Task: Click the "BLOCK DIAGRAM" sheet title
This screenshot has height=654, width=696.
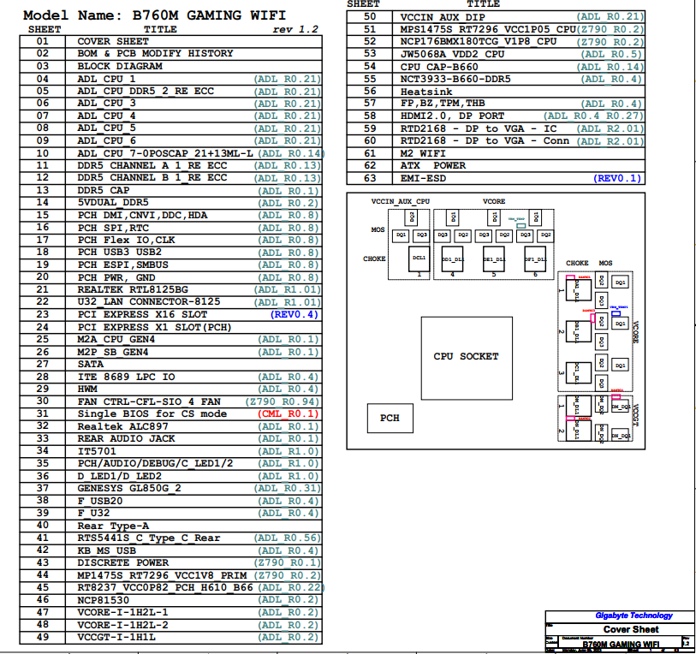Action: point(120,66)
